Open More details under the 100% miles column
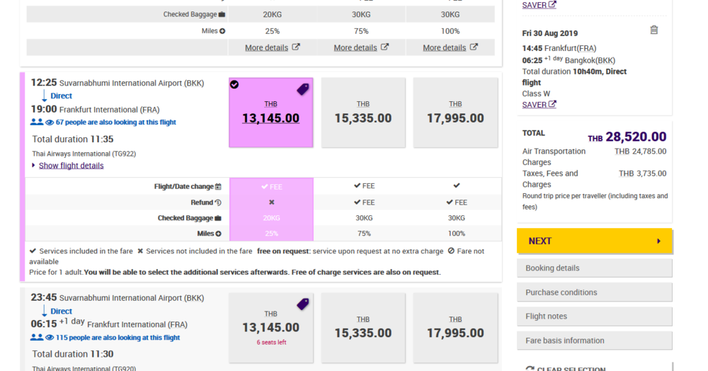The width and height of the screenshot is (708, 371). click(445, 47)
